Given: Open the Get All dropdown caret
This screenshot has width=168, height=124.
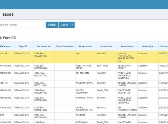Looking at the screenshot, I should (72, 25).
